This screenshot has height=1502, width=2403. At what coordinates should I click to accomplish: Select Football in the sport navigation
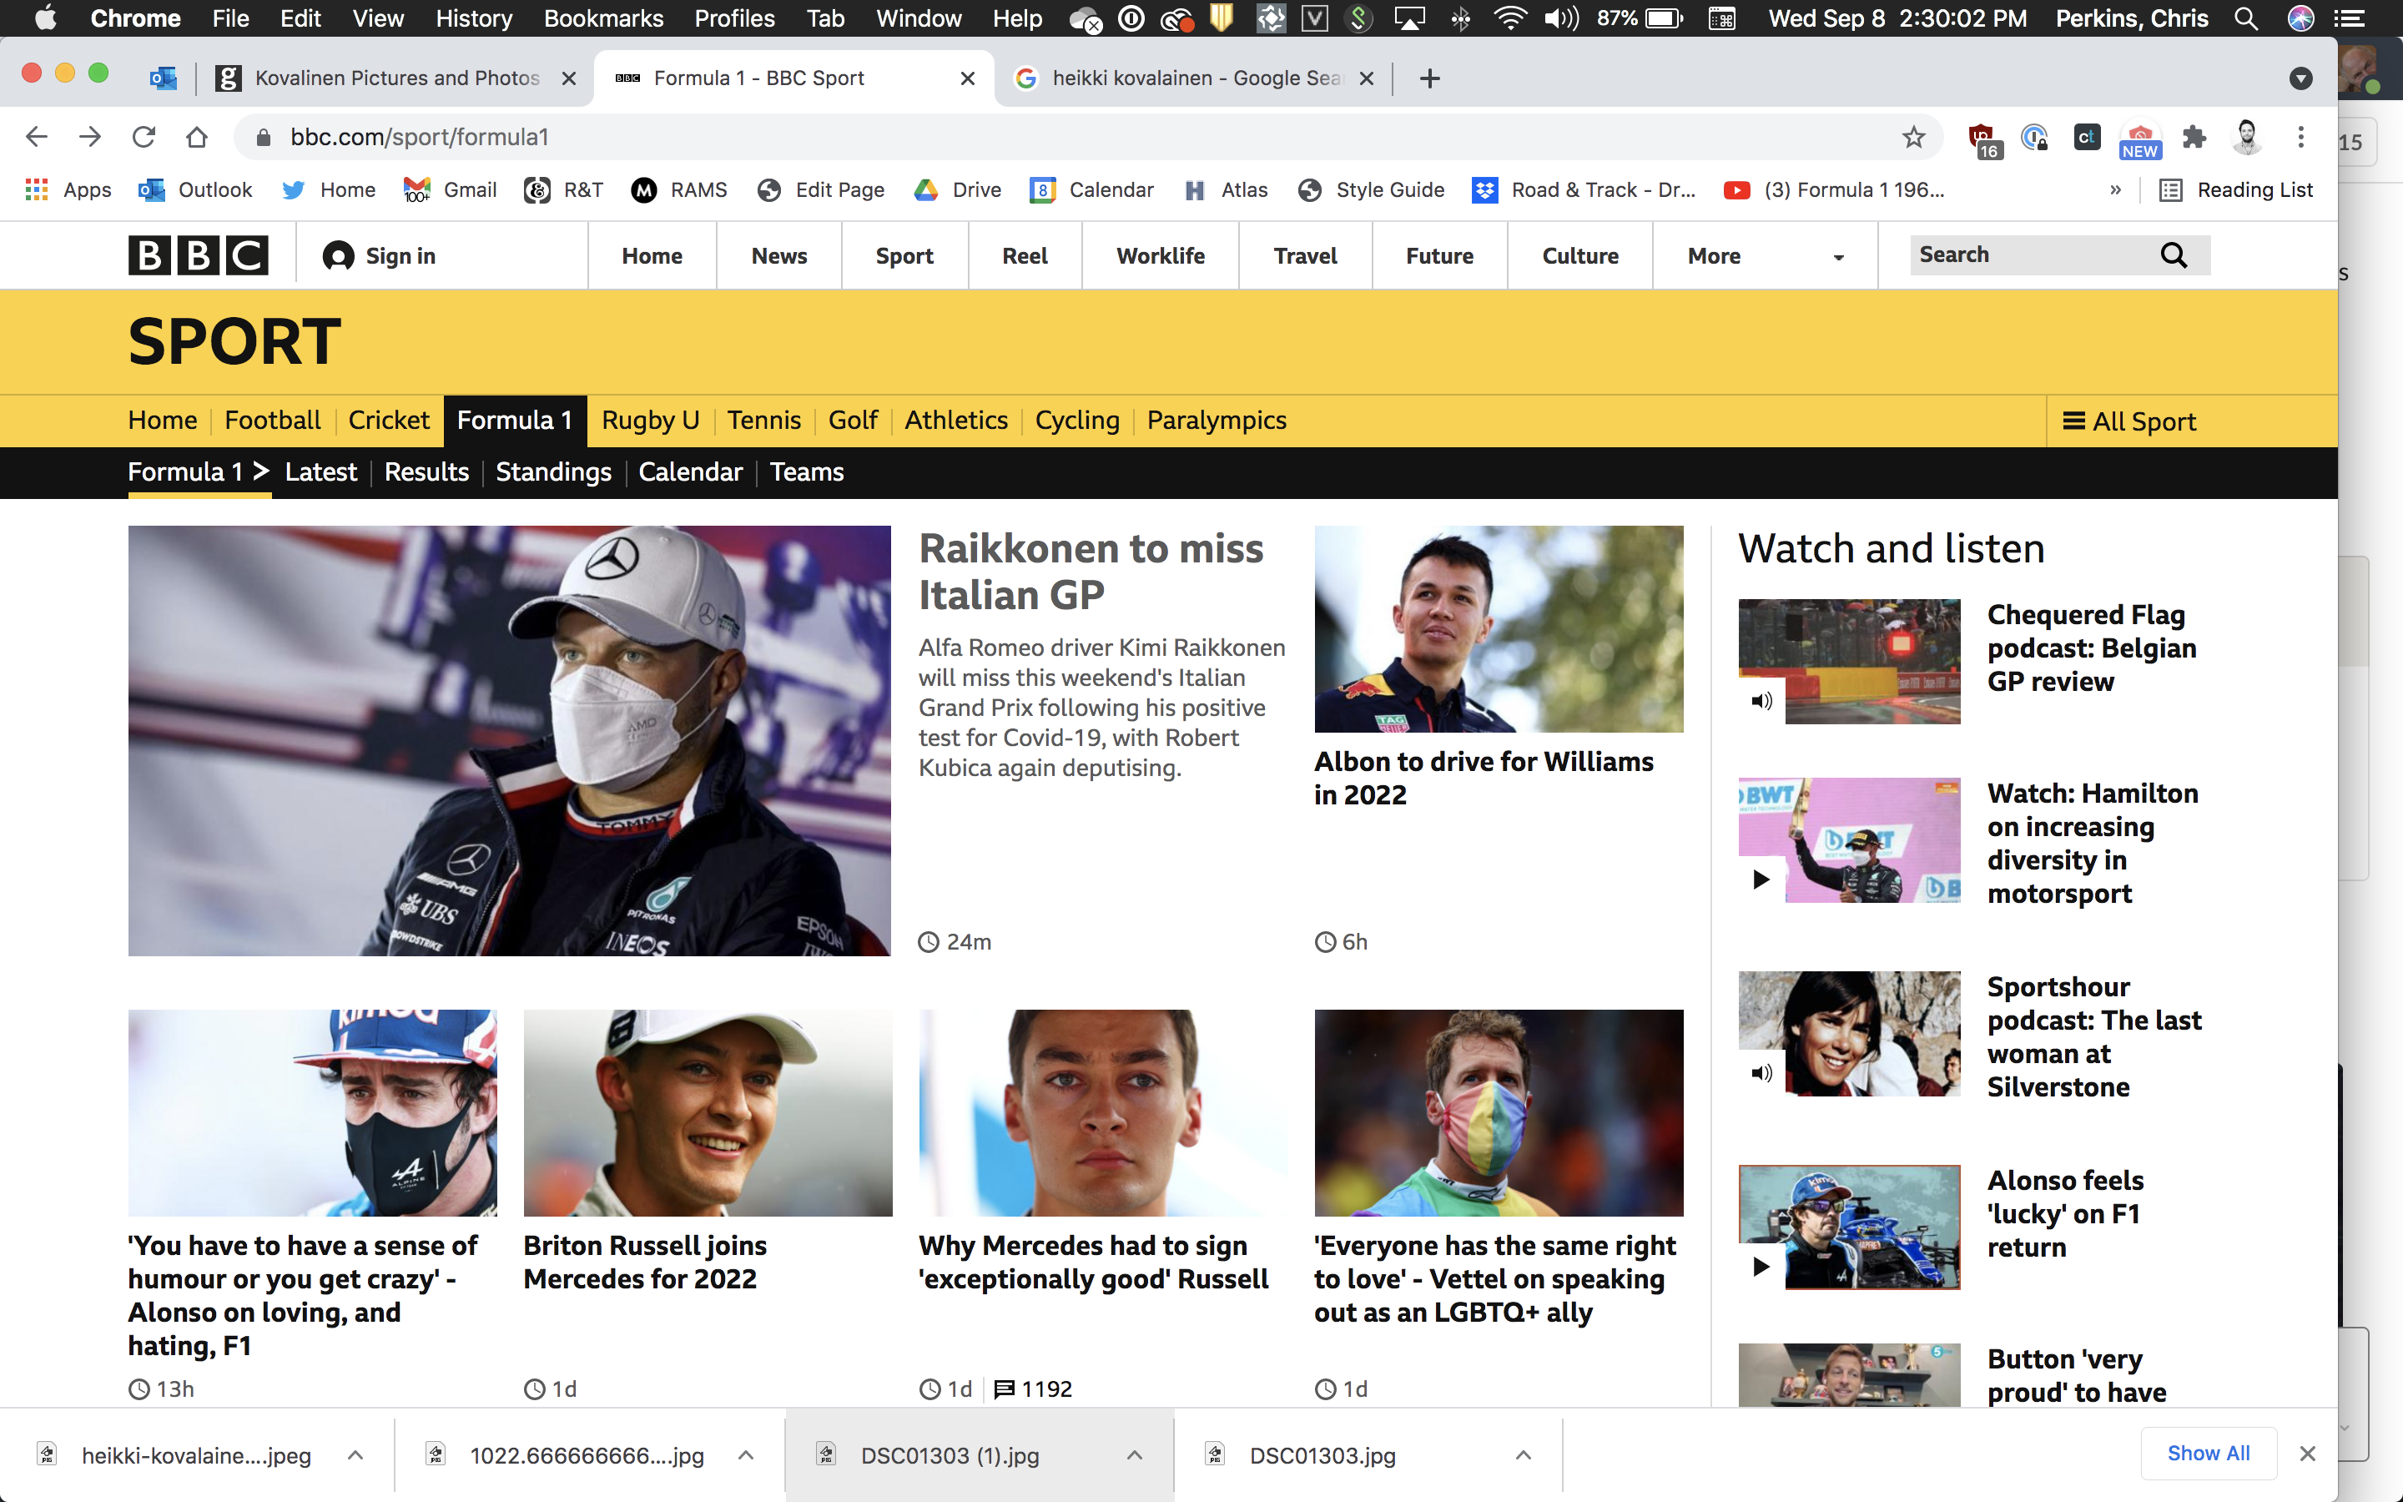(x=272, y=421)
